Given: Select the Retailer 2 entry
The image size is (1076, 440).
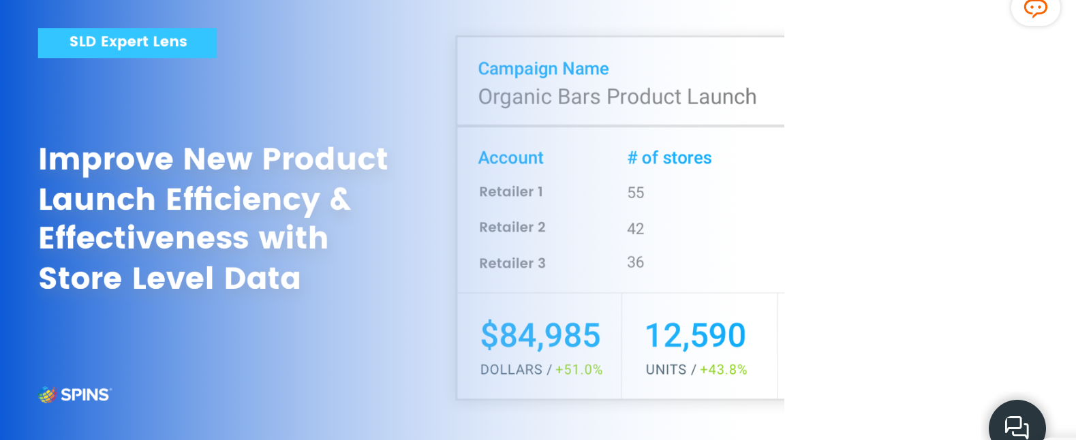Looking at the screenshot, I should coord(512,227).
